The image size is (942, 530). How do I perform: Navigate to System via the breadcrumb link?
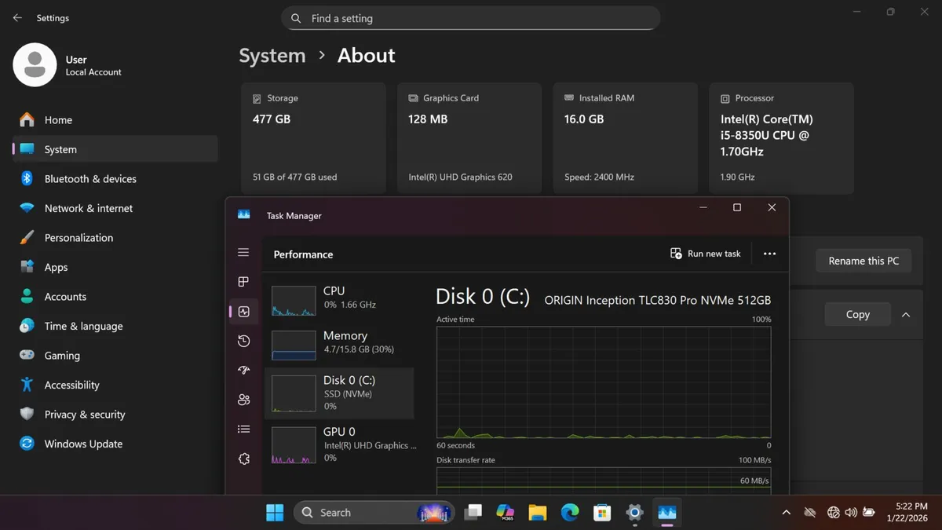(272, 56)
